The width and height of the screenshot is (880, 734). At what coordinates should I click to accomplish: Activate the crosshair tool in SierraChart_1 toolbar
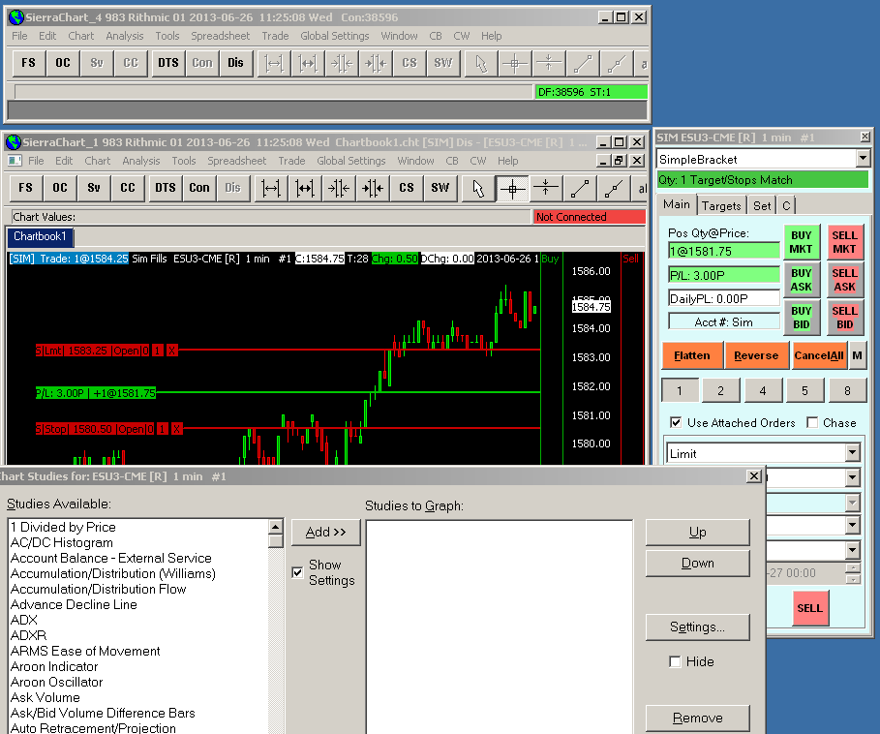[512, 188]
